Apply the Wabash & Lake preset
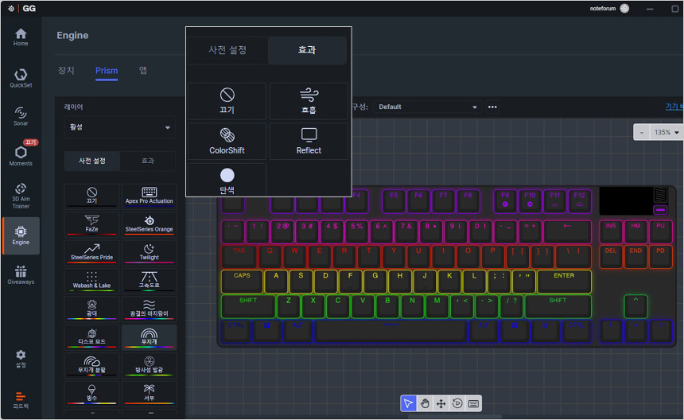 coord(91,280)
